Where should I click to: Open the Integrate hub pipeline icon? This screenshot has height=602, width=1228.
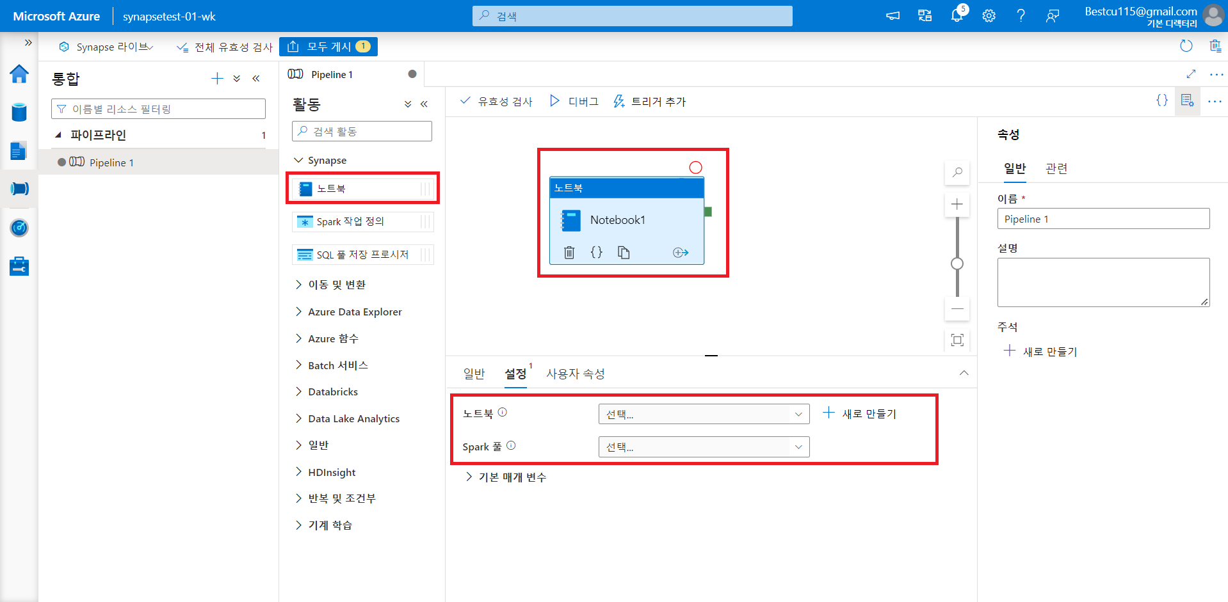point(19,189)
